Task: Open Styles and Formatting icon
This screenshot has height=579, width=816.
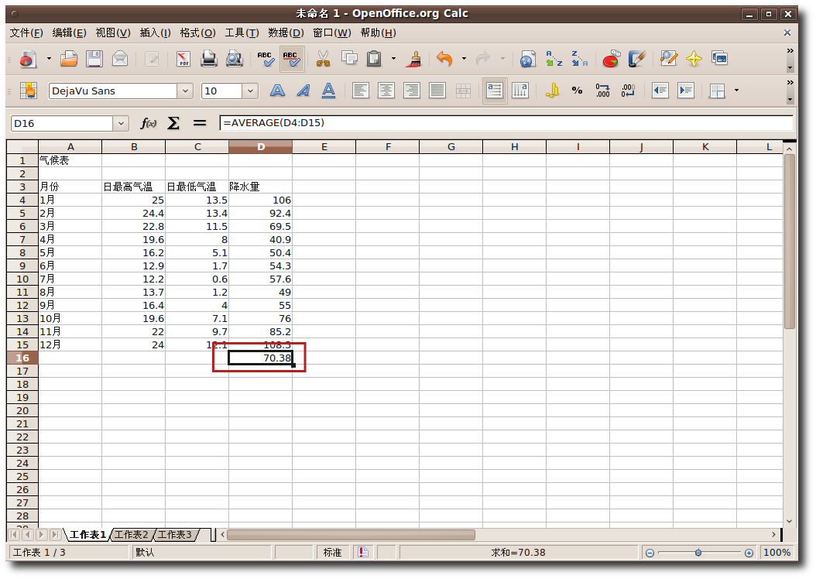Action: (x=28, y=91)
